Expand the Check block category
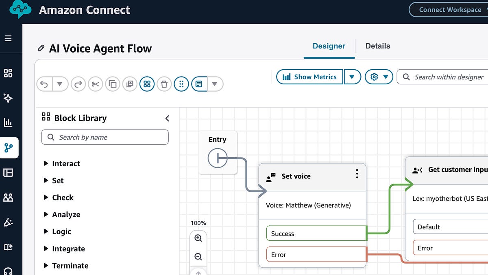This screenshot has height=275, width=488. coord(59,198)
